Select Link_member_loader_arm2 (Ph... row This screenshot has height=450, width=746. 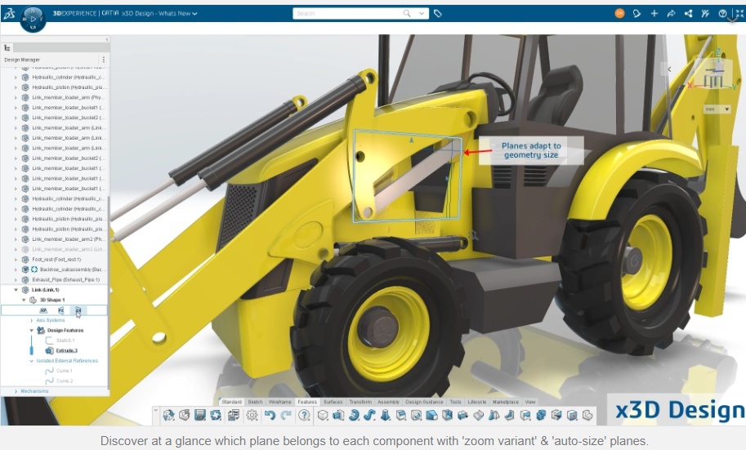(69, 239)
